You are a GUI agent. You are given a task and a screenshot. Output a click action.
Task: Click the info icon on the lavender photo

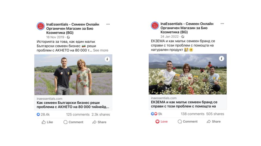tap(107, 59)
